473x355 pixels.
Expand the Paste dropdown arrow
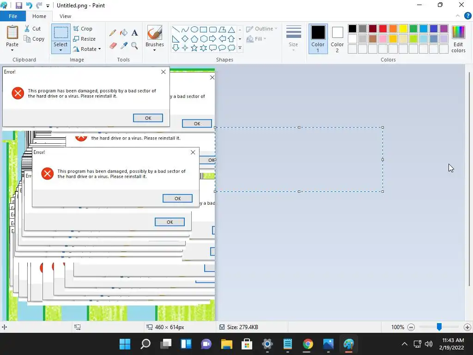click(12, 50)
